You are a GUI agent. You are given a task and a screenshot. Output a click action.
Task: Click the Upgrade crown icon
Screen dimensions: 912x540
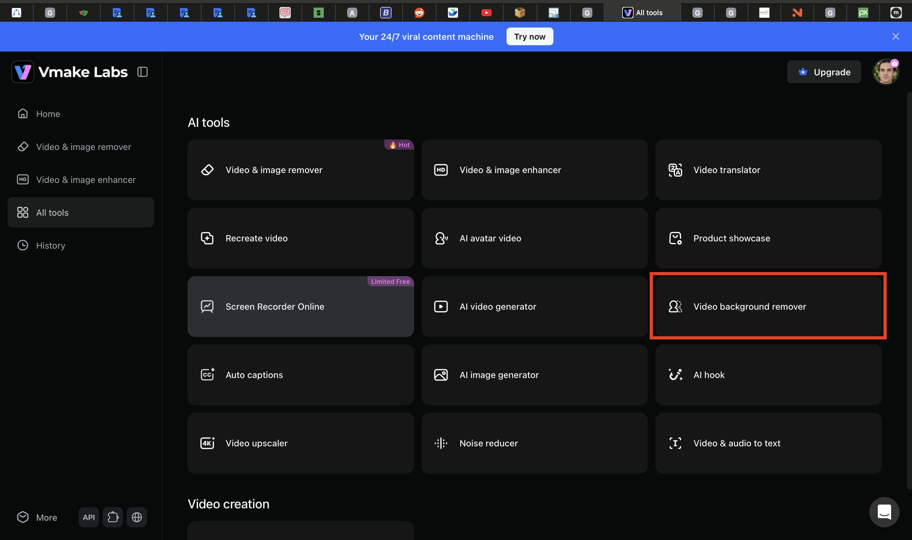click(x=803, y=72)
